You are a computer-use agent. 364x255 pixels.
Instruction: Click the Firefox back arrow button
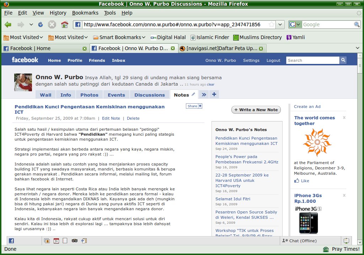[x=8, y=25]
